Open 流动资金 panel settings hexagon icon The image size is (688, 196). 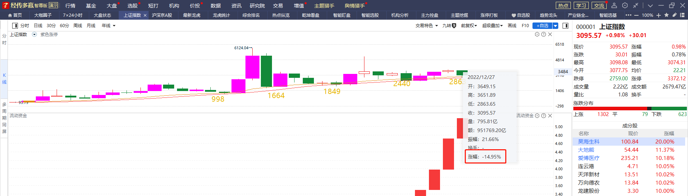click(x=537, y=116)
